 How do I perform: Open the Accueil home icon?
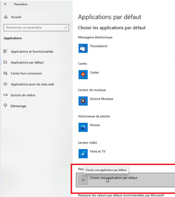tap(6, 17)
